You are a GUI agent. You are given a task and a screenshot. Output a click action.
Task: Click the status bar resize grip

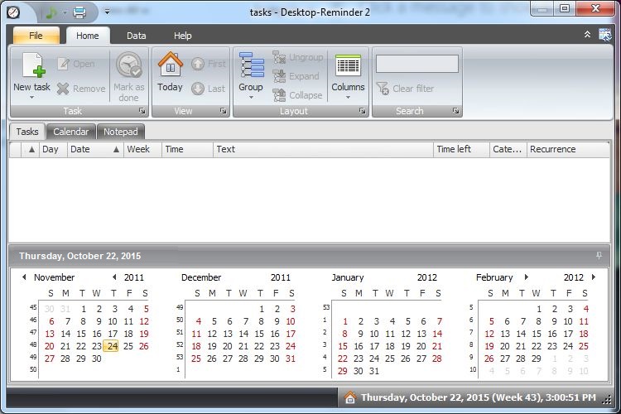click(x=607, y=400)
